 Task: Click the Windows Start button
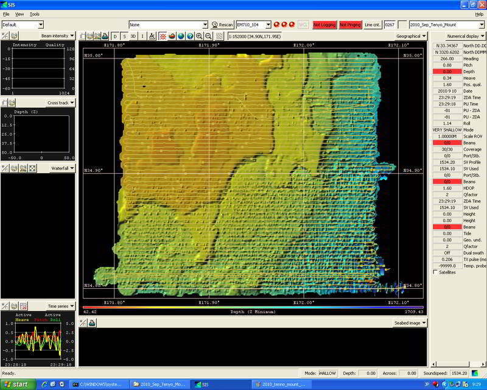(x=16, y=385)
